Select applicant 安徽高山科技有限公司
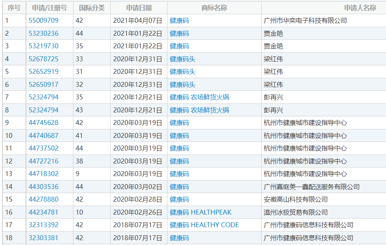This screenshot has width=386, height=245. [296, 200]
